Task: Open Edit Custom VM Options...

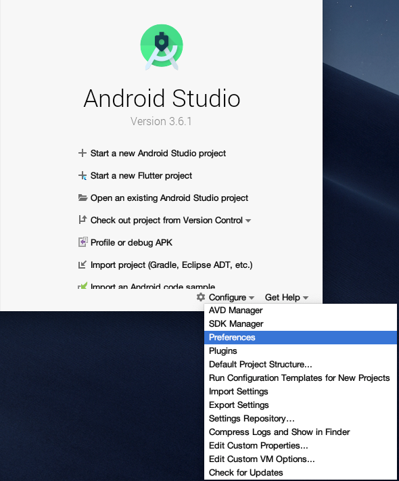Action: tap(300, 459)
